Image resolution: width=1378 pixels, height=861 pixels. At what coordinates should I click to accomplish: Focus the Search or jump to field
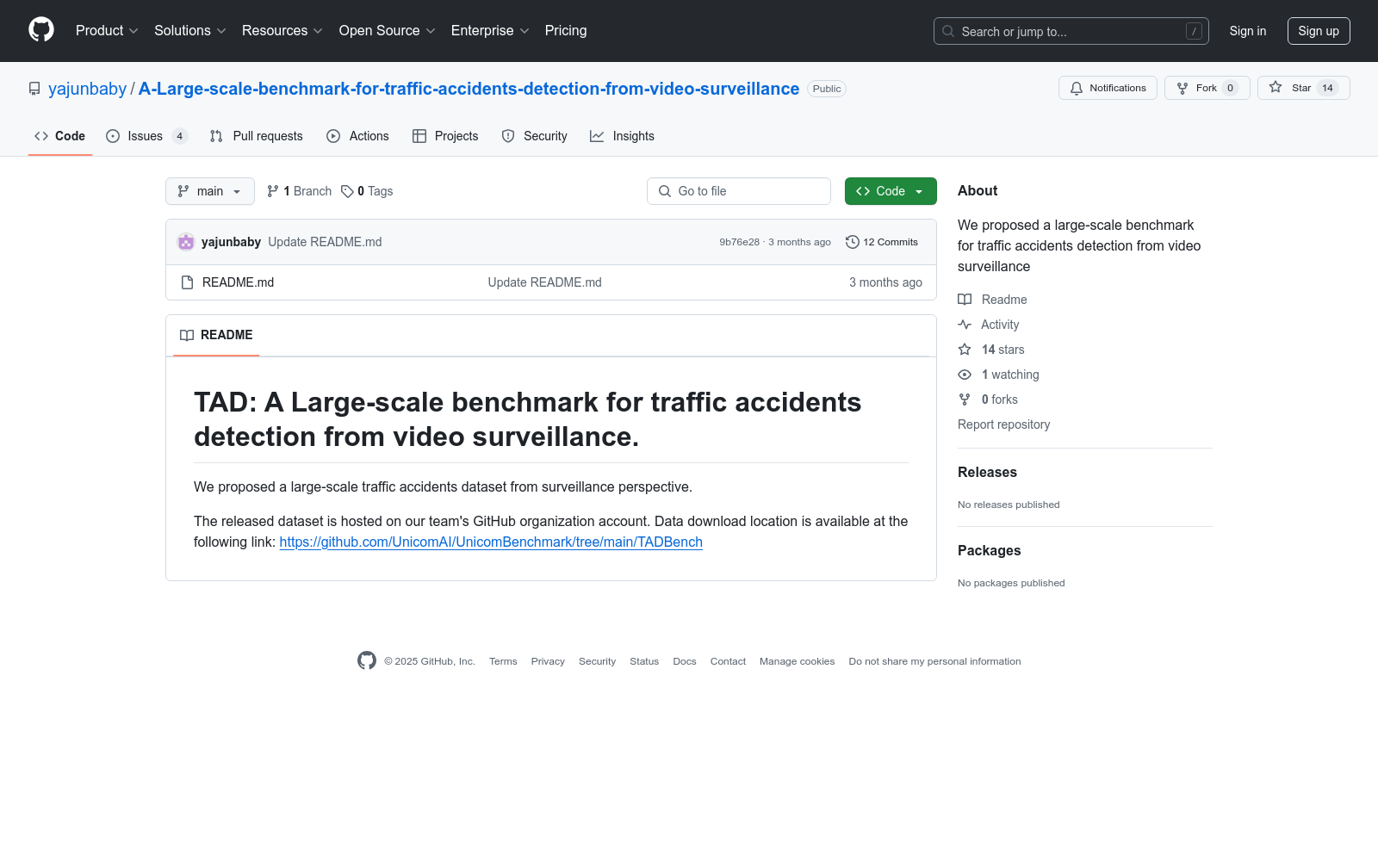pos(1071,31)
